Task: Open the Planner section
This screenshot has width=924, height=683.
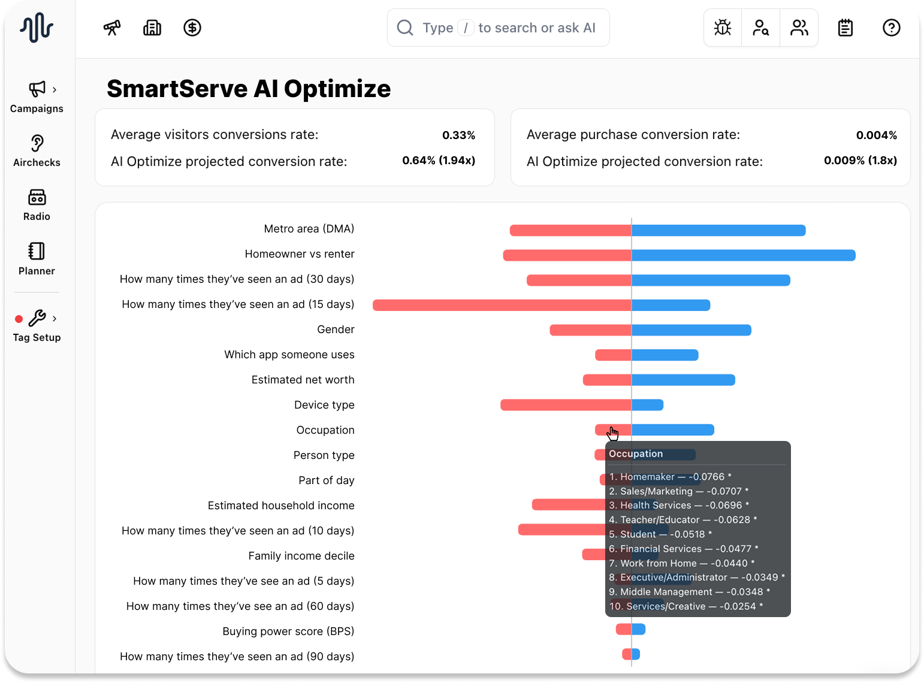Action: [x=37, y=259]
